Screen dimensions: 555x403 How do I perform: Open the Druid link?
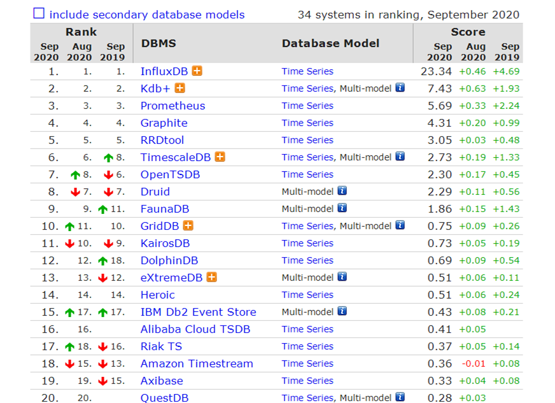pyautogui.click(x=155, y=192)
